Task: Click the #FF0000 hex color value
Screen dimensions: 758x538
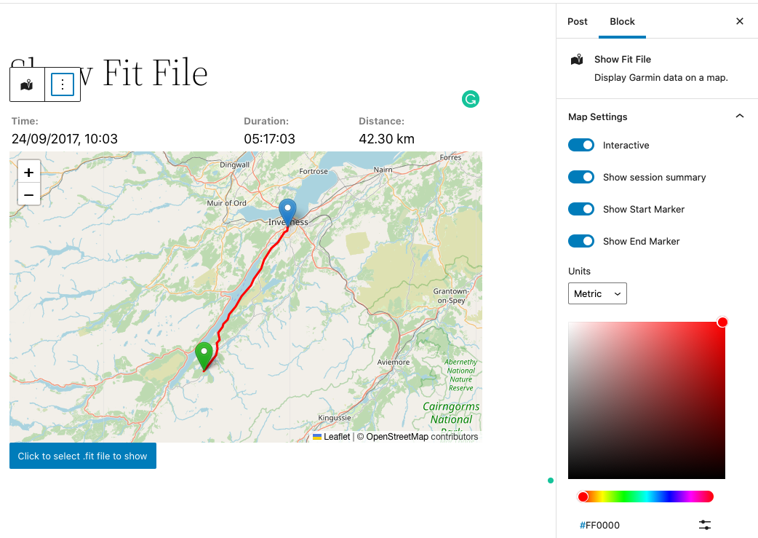Action: point(600,525)
